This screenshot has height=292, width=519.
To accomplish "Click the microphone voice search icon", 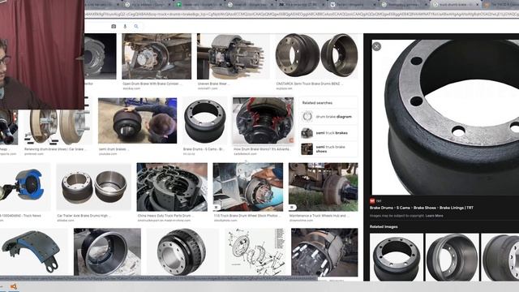I will (x=125, y=26).
